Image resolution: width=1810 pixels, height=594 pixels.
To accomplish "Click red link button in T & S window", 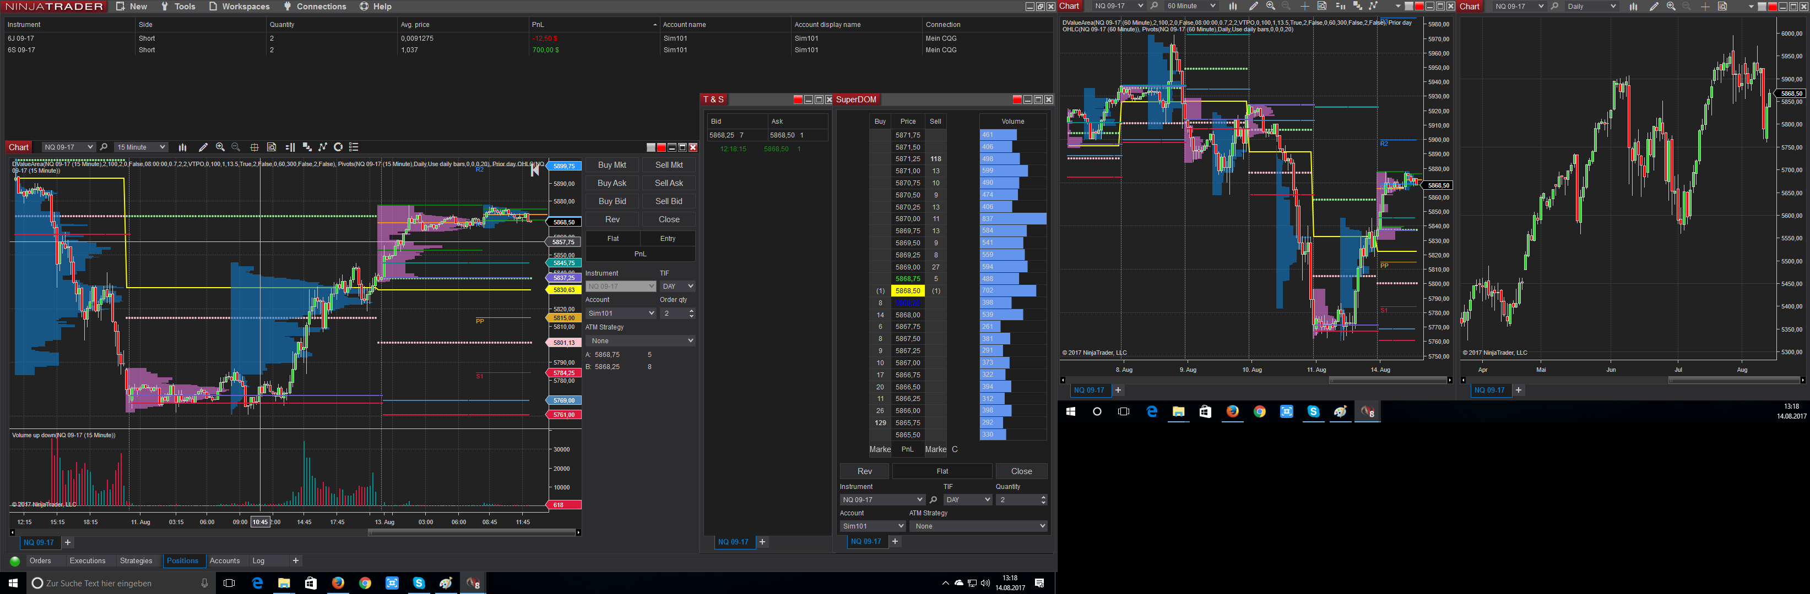I will (x=798, y=100).
